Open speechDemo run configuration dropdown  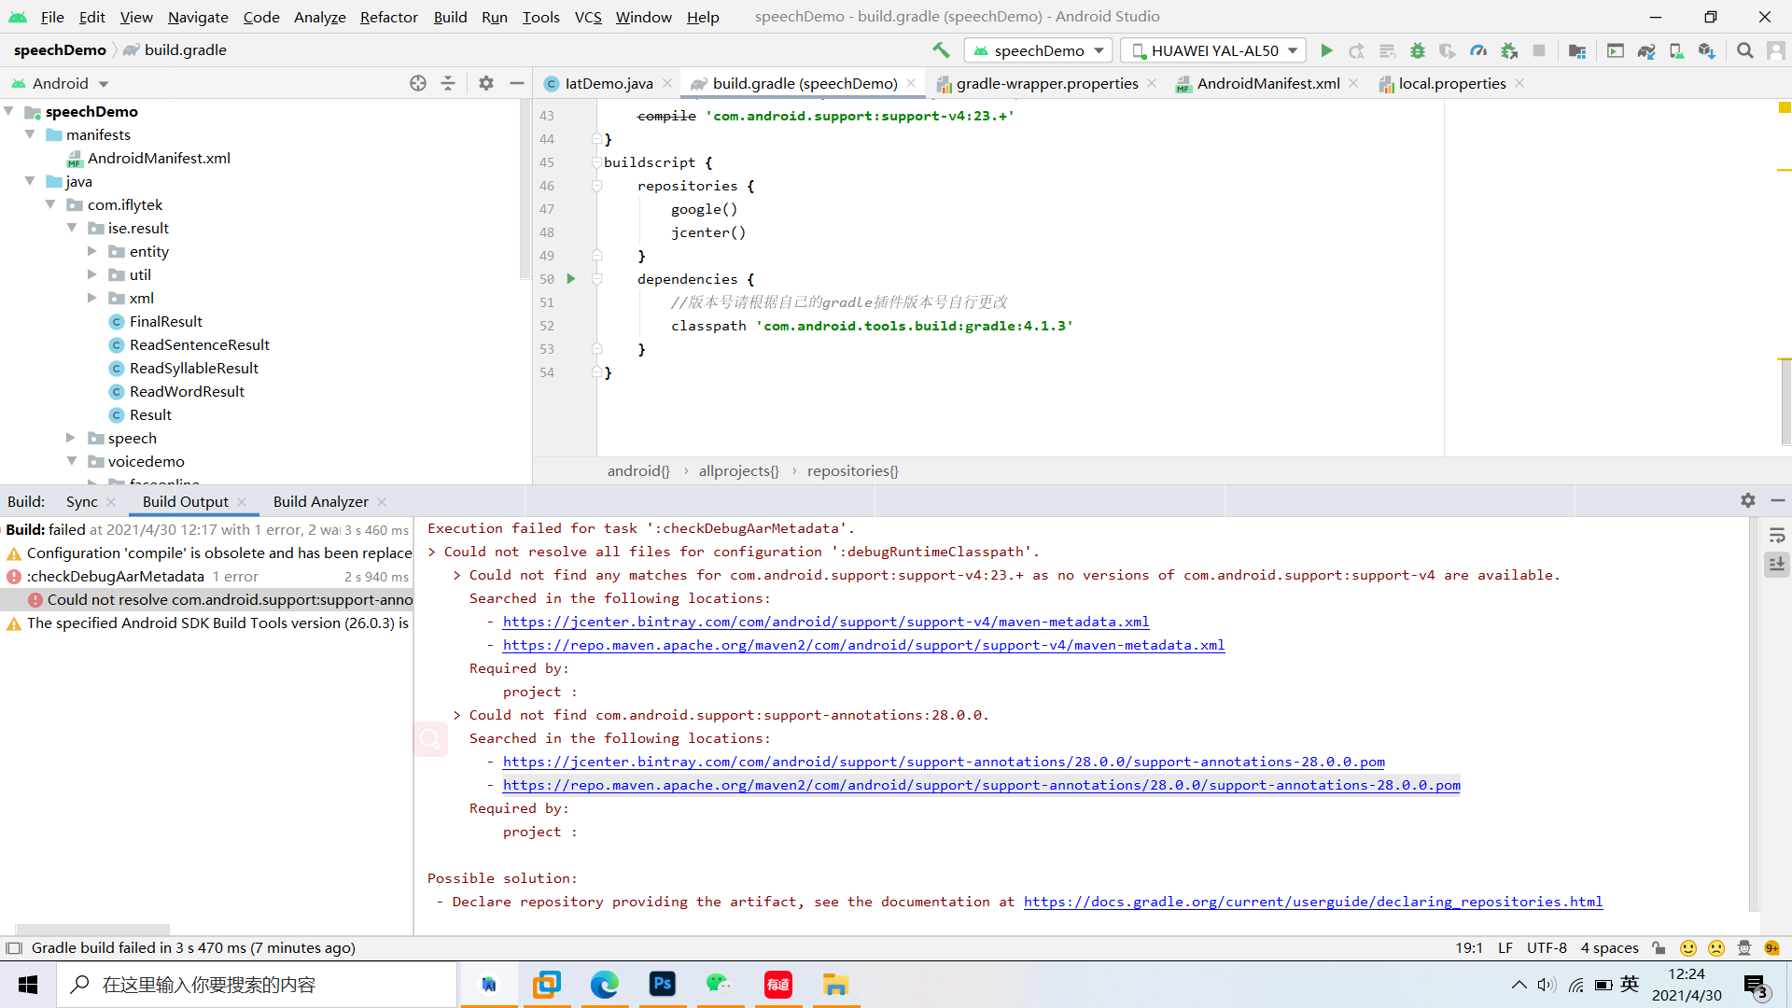tap(1038, 50)
